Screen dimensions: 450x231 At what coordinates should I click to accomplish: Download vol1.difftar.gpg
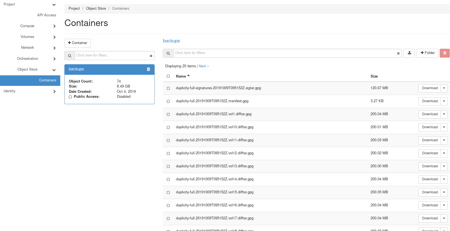430,114
